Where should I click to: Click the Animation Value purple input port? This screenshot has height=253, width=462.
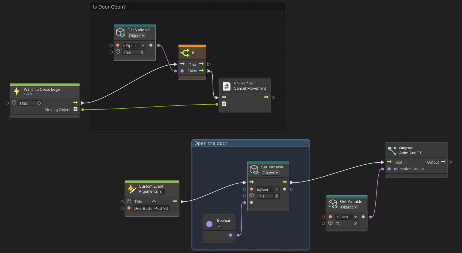point(389,169)
